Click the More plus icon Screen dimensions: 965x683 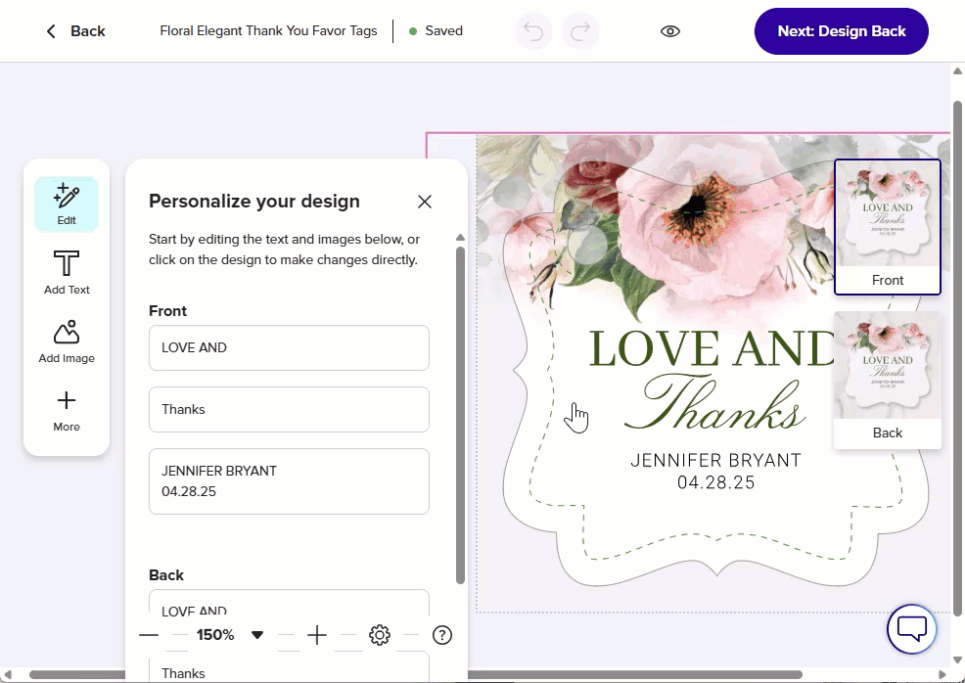[x=67, y=409]
